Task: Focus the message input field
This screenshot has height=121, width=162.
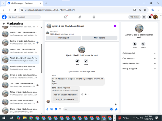Action: tap(87, 109)
